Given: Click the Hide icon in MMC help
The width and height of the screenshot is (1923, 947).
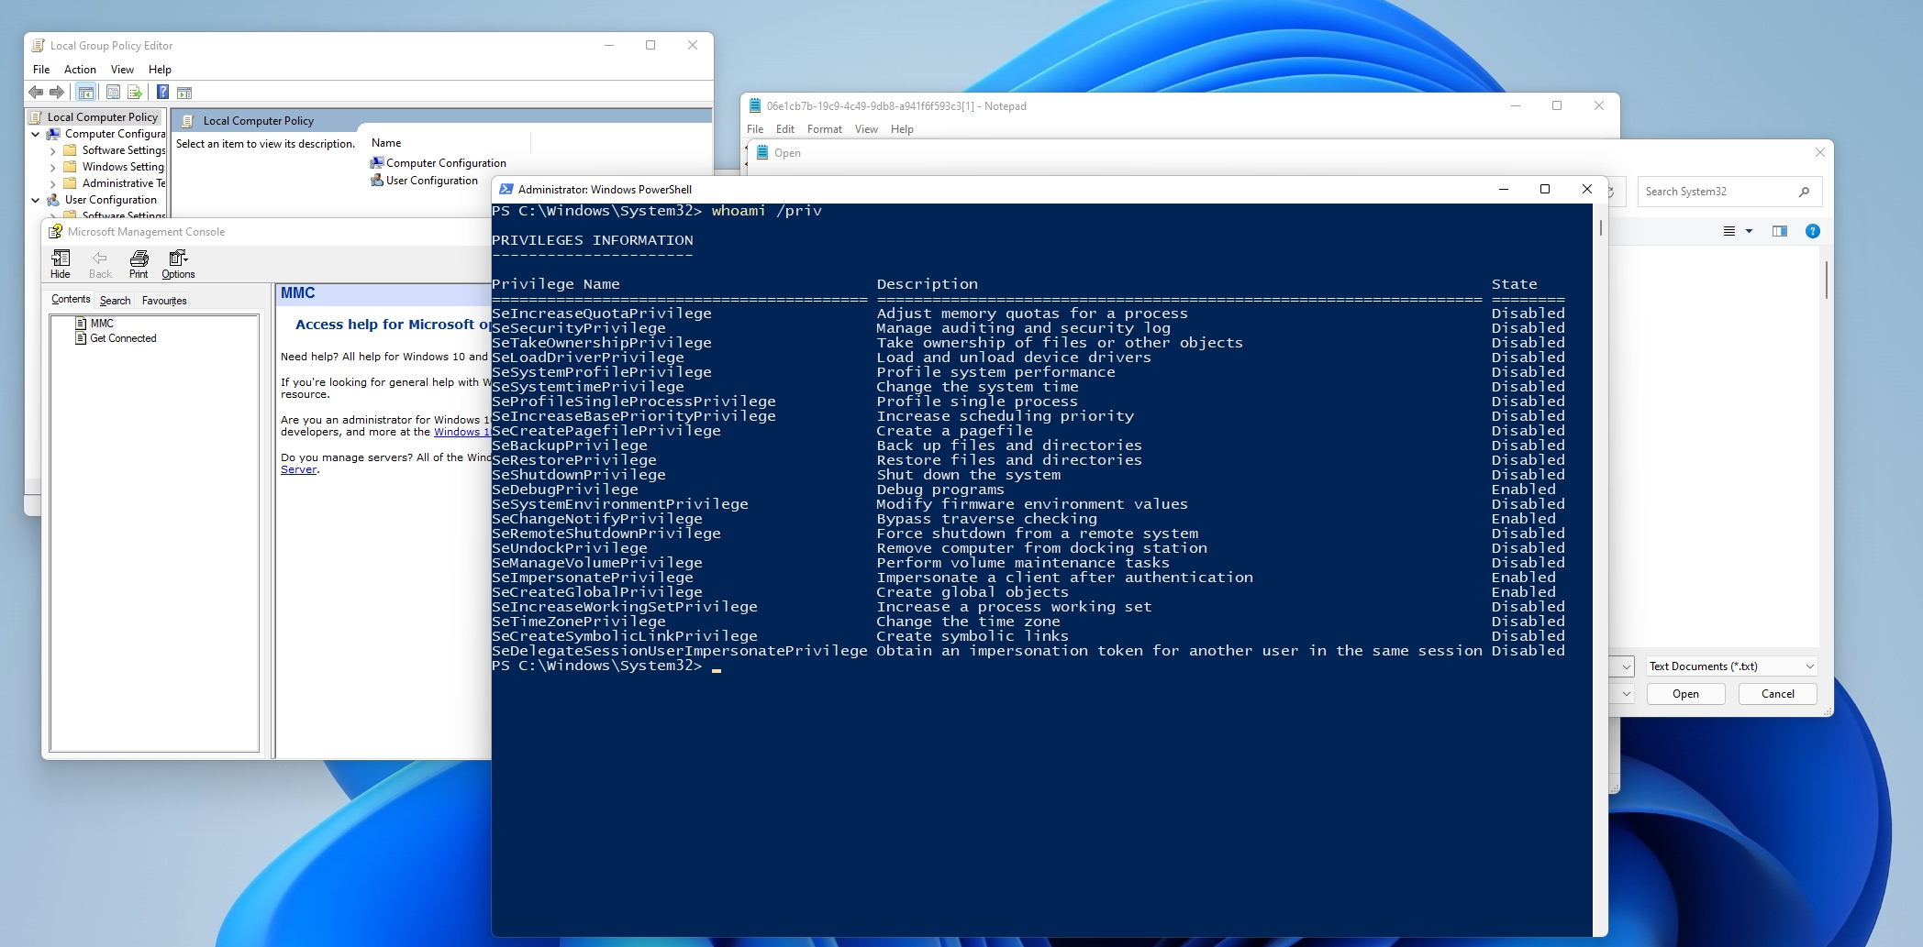Looking at the screenshot, I should tap(61, 263).
